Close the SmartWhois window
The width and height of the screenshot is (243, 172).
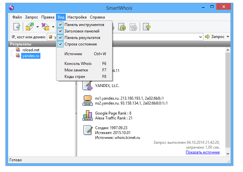(x=224, y=6)
